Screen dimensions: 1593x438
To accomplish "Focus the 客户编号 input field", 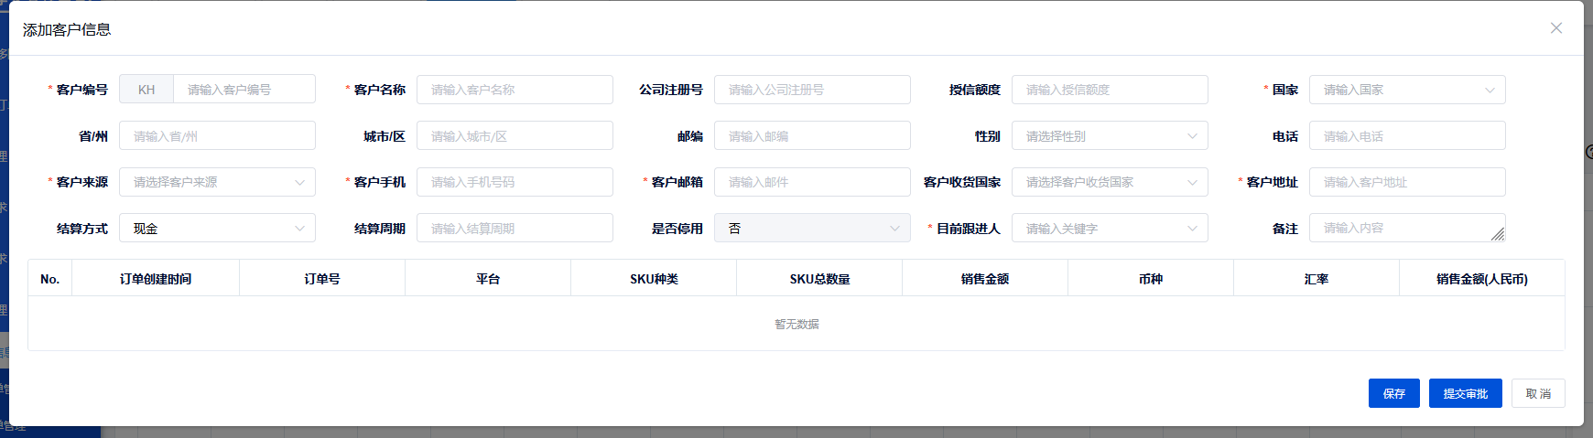I will click(244, 90).
